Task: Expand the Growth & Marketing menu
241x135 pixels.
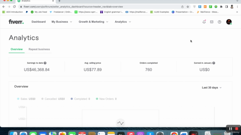Action: pyautogui.click(x=93, y=22)
